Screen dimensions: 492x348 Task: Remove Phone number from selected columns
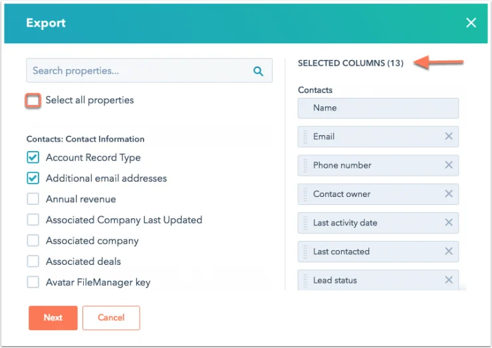[448, 165]
